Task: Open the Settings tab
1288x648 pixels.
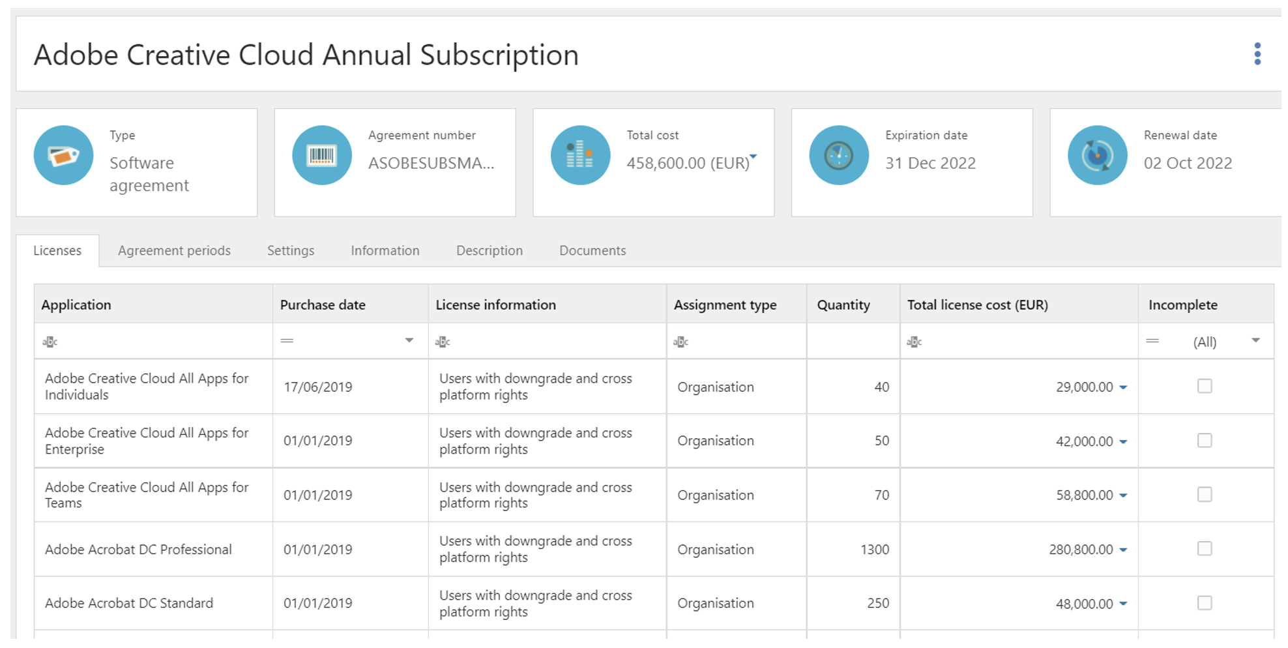Action: (x=291, y=250)
